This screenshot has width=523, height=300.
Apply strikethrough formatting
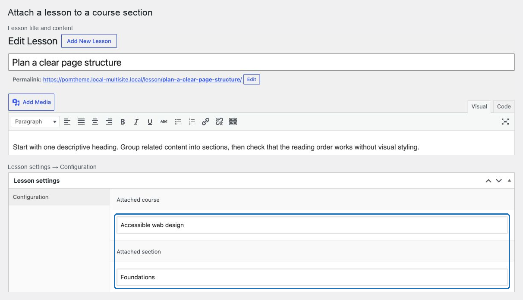point(164,122)
